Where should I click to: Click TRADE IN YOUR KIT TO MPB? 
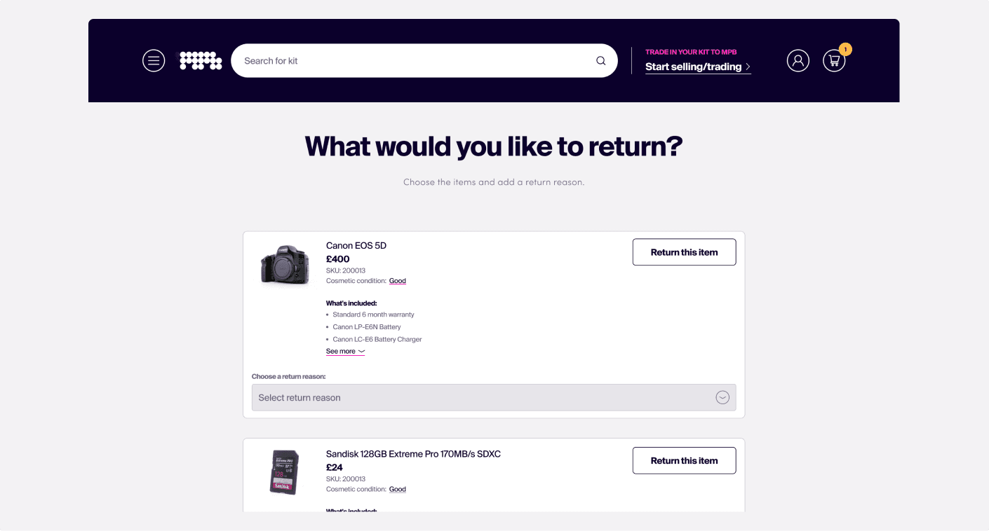691,51
